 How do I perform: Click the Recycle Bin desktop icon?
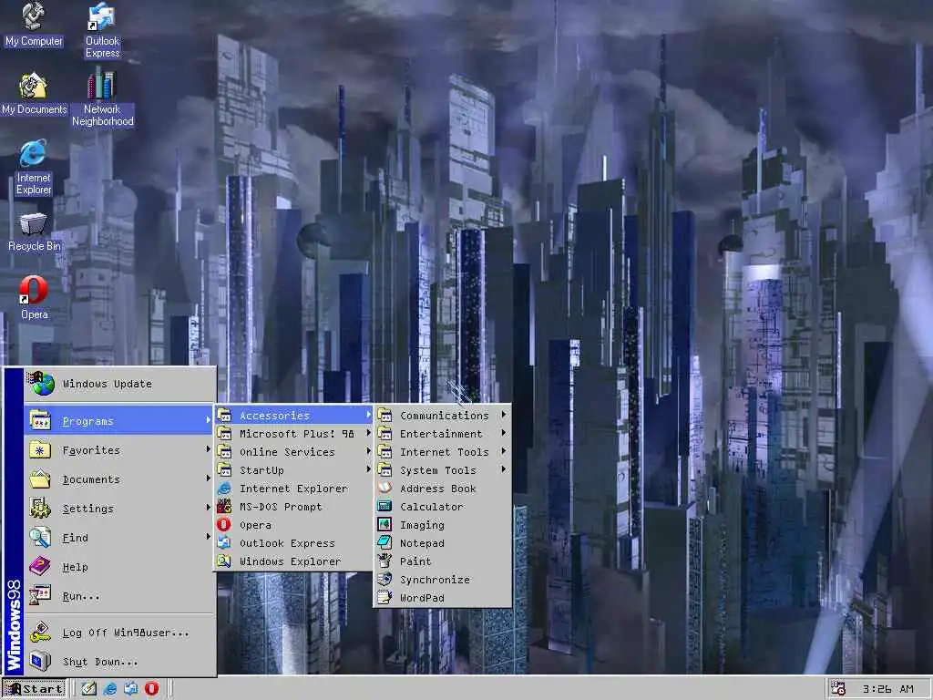(34, 232)
